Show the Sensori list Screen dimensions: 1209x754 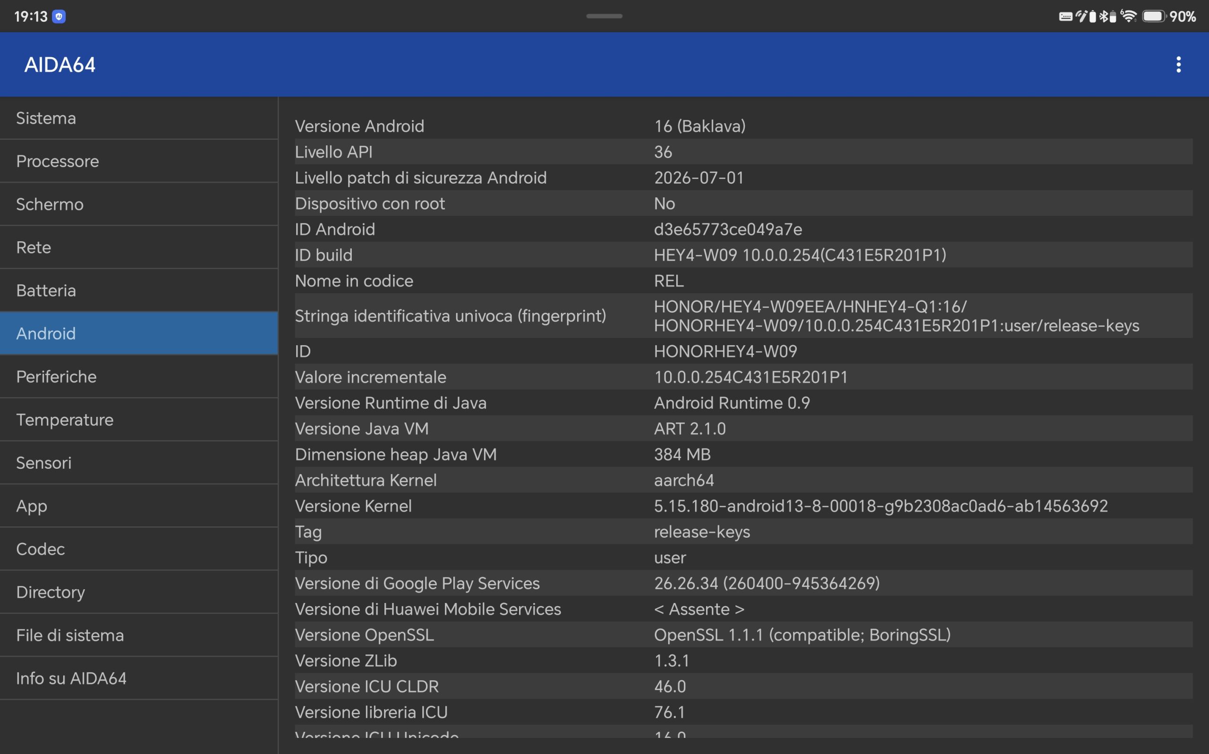(x=139, y=463)
